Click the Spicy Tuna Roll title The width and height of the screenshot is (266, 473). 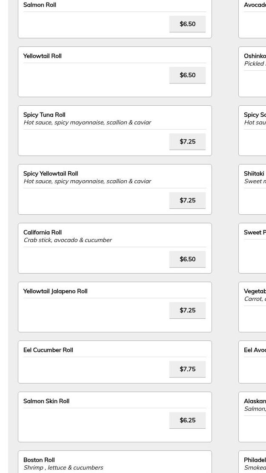pos(44,115)
